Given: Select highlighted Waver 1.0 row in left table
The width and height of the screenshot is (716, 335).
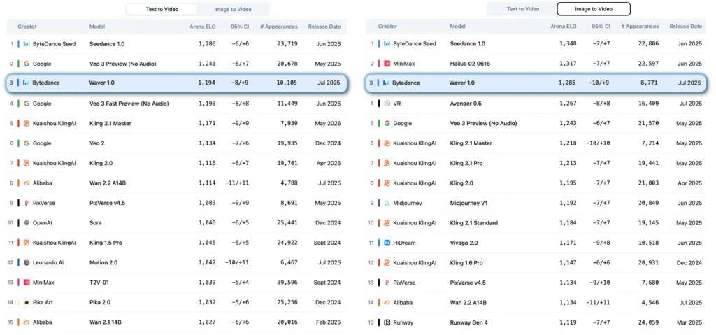Looking at the screenshot, I should pyautogui.click(x=175, y=83).
